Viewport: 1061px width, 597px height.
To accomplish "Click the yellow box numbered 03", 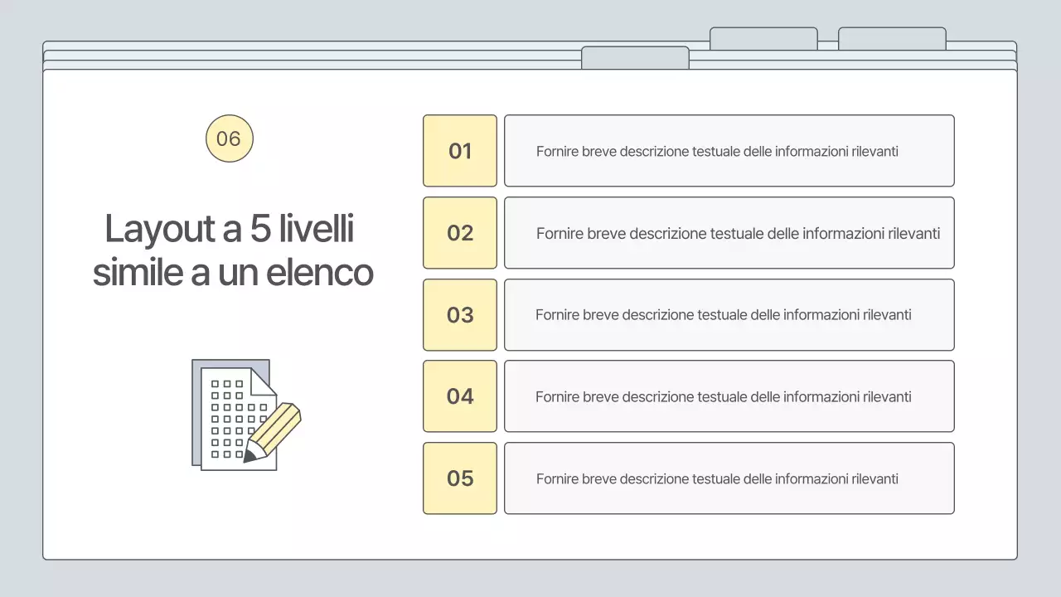I will coord(459,315).
